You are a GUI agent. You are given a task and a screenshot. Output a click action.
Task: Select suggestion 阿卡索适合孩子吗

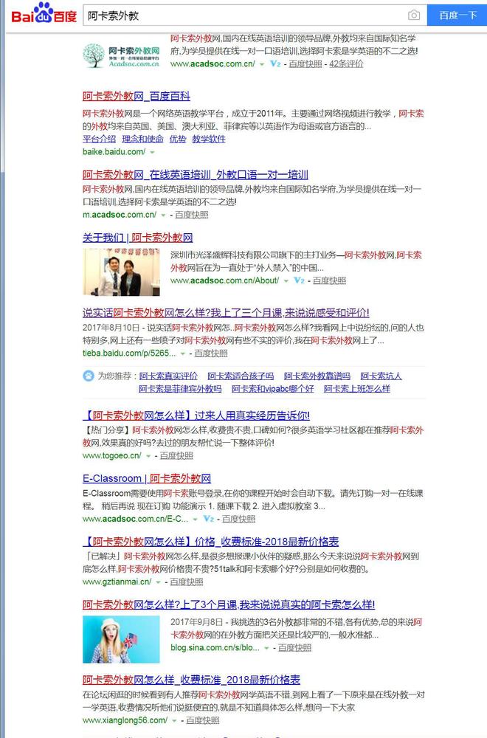[241, 376]
